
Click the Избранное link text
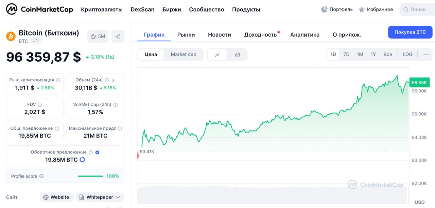tap(380, 9)
